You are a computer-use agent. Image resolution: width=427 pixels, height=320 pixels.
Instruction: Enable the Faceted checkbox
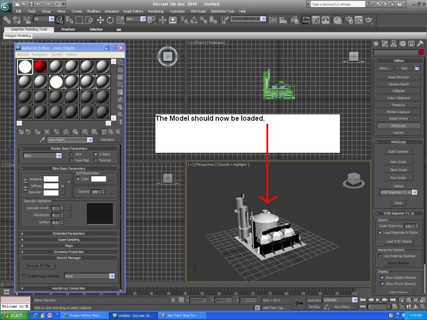tap(96, 160)
